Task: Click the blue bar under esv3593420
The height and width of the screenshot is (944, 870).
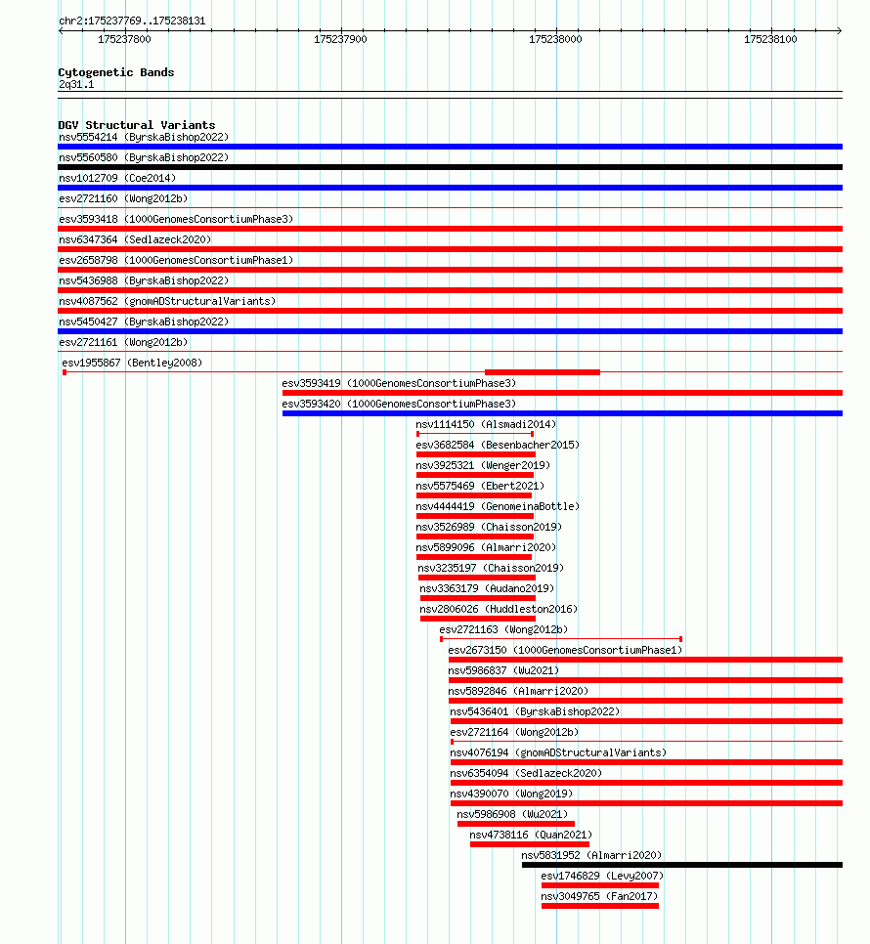Action: 562,413
